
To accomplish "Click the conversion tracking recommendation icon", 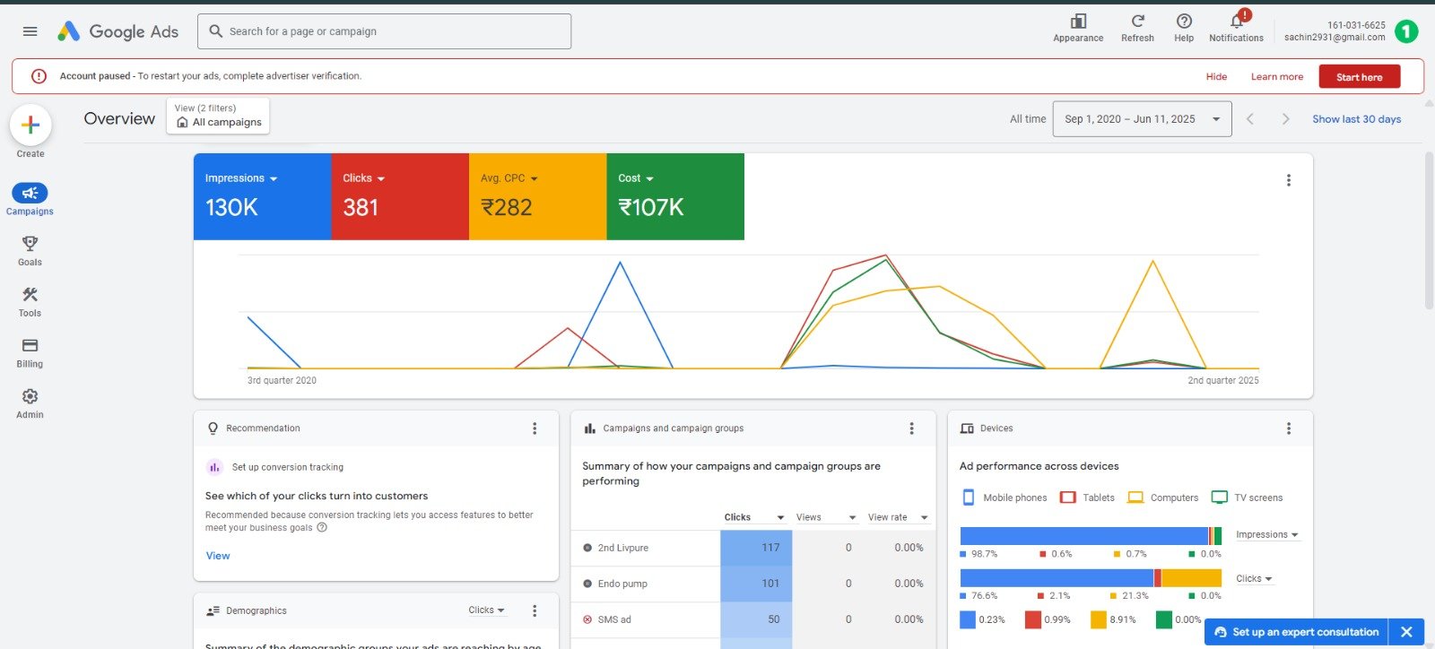I will (214, 467).
